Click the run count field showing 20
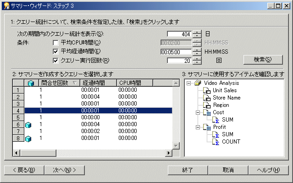The width and height of the screenshot is (293, 183). click(x=179, y=61)
